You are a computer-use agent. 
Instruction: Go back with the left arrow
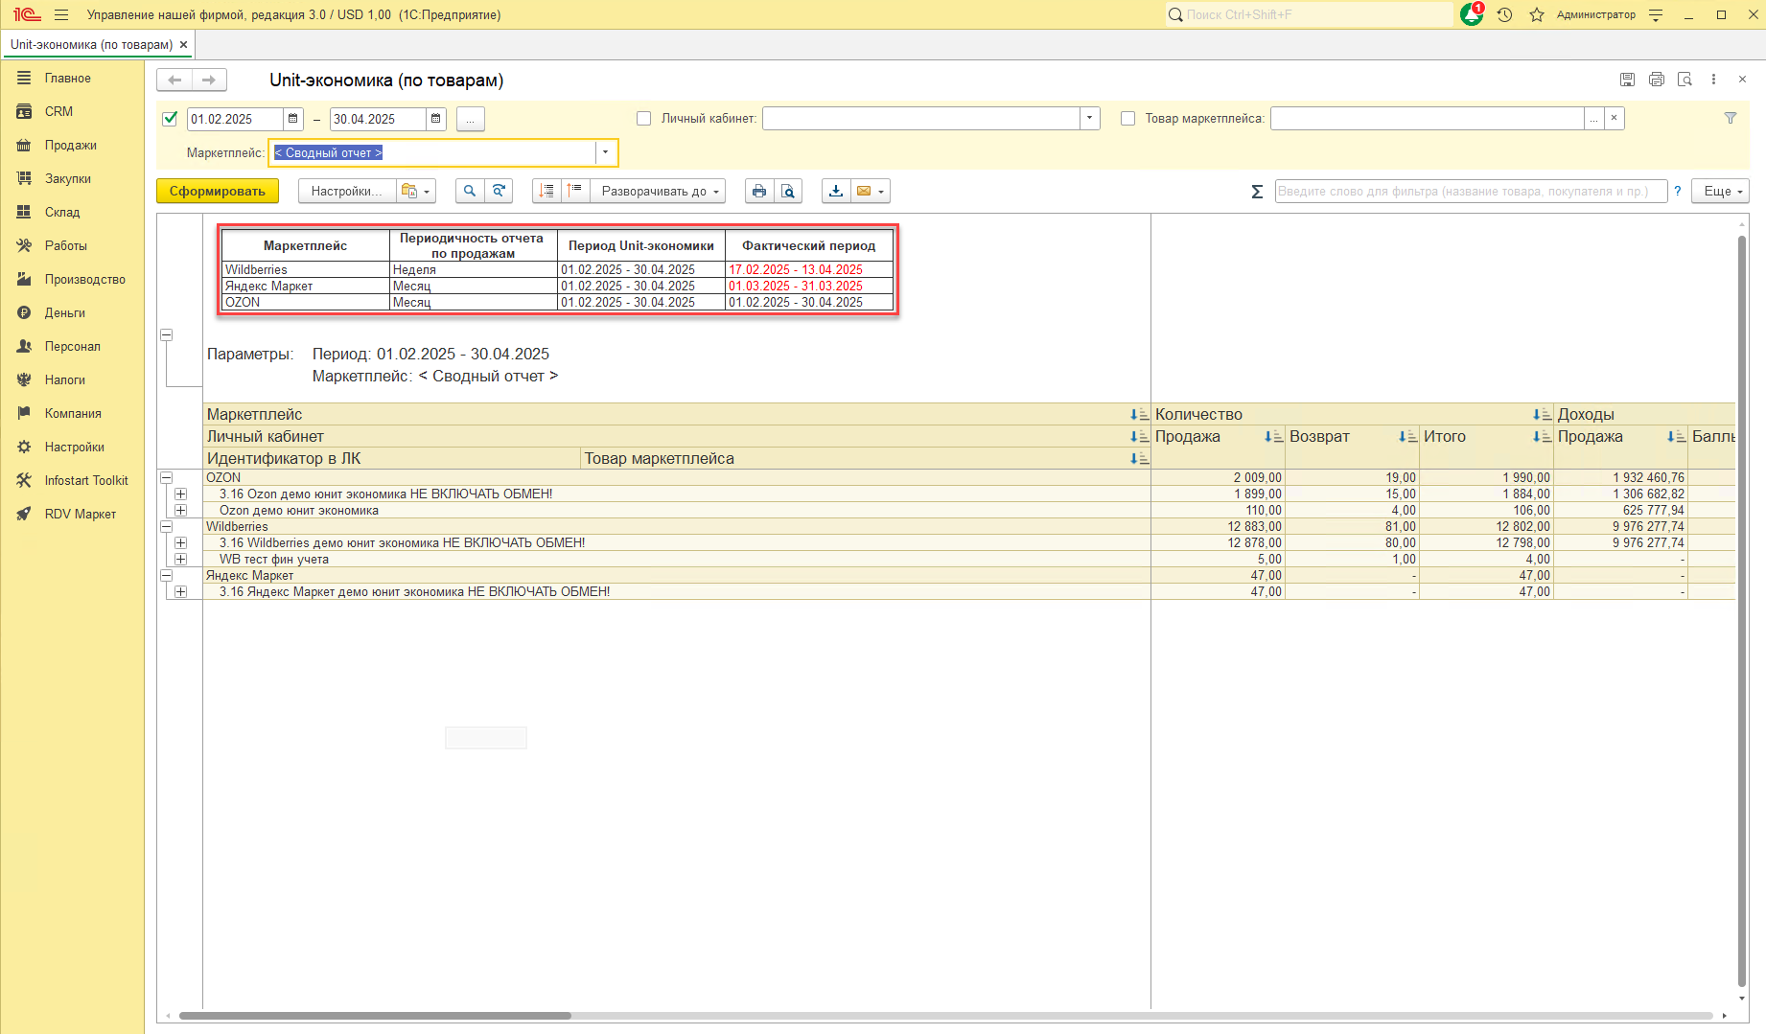click(x=174, y=80)
